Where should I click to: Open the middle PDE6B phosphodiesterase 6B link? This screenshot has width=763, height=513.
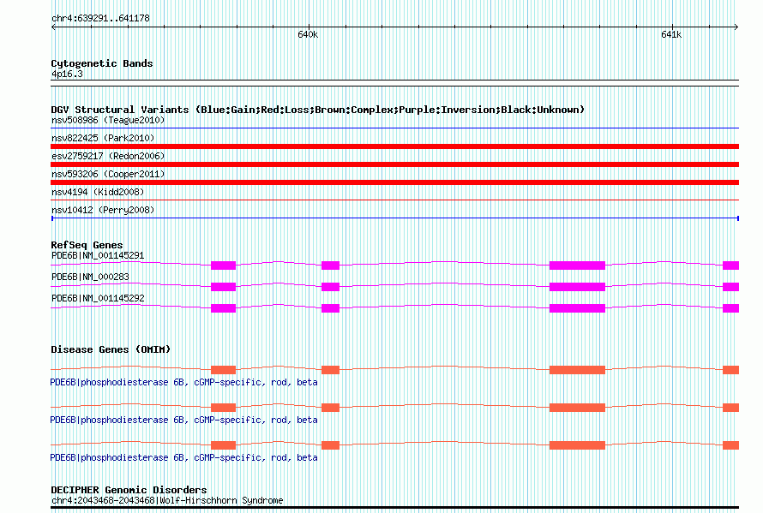coord(184,421)
